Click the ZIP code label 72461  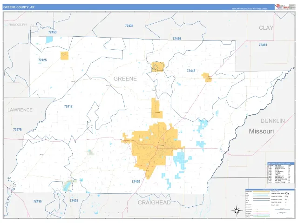pos(263,45)
